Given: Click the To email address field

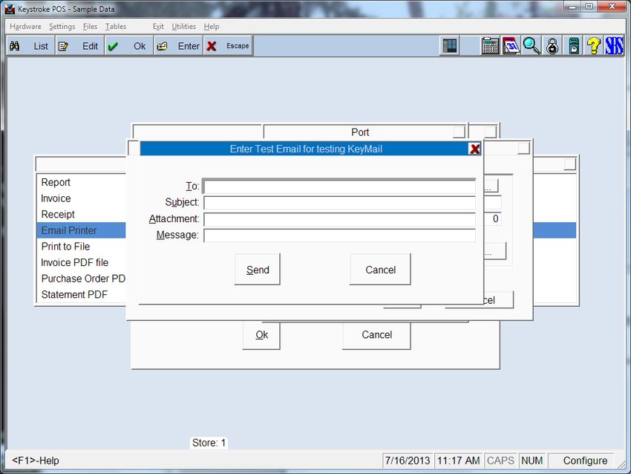Looking at the screenshot, I should pyautogui.click(x=340, y=186).
